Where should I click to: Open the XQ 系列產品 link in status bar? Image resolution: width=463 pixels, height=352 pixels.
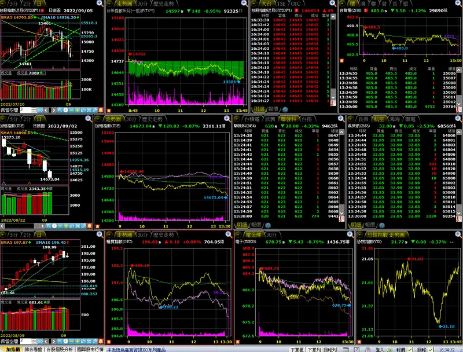136,349
